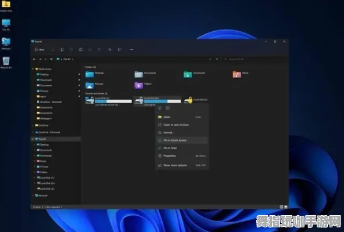The height and width of the screenshot is (232, 344).
Task: Go forward with the Forward arrow
Action: click(40, 59)
